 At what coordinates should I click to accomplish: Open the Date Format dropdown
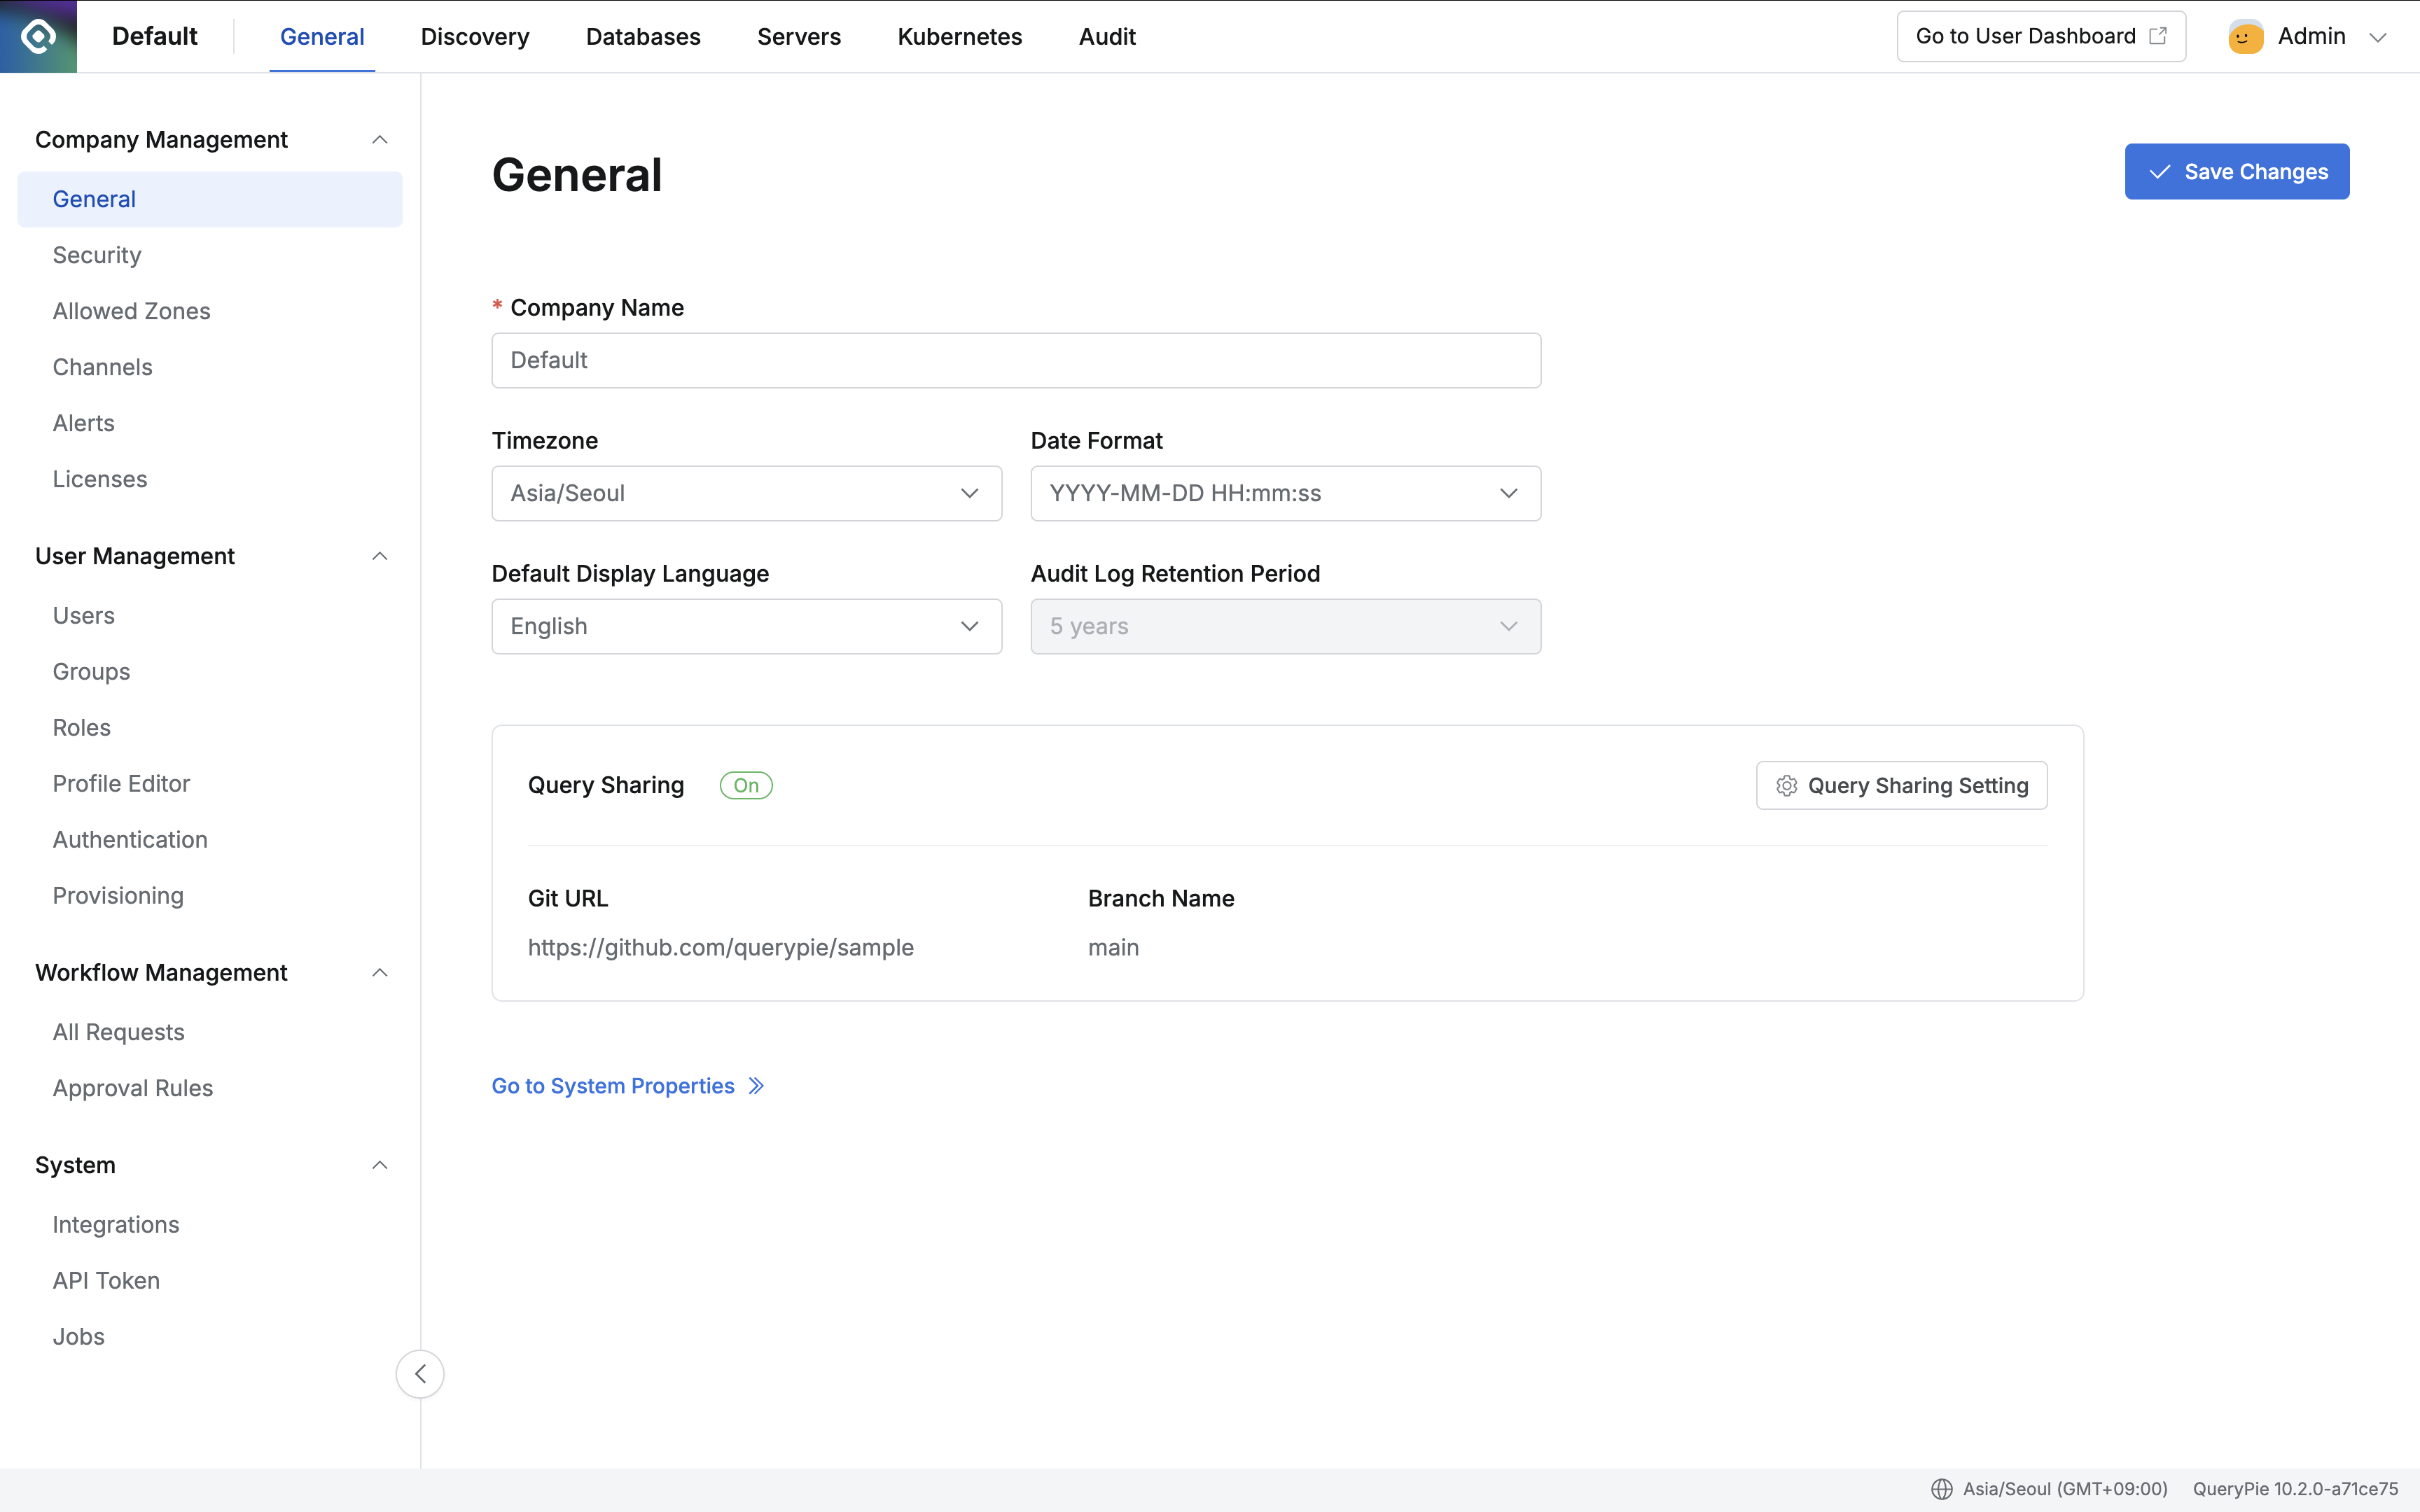(x=1285, y=493)
